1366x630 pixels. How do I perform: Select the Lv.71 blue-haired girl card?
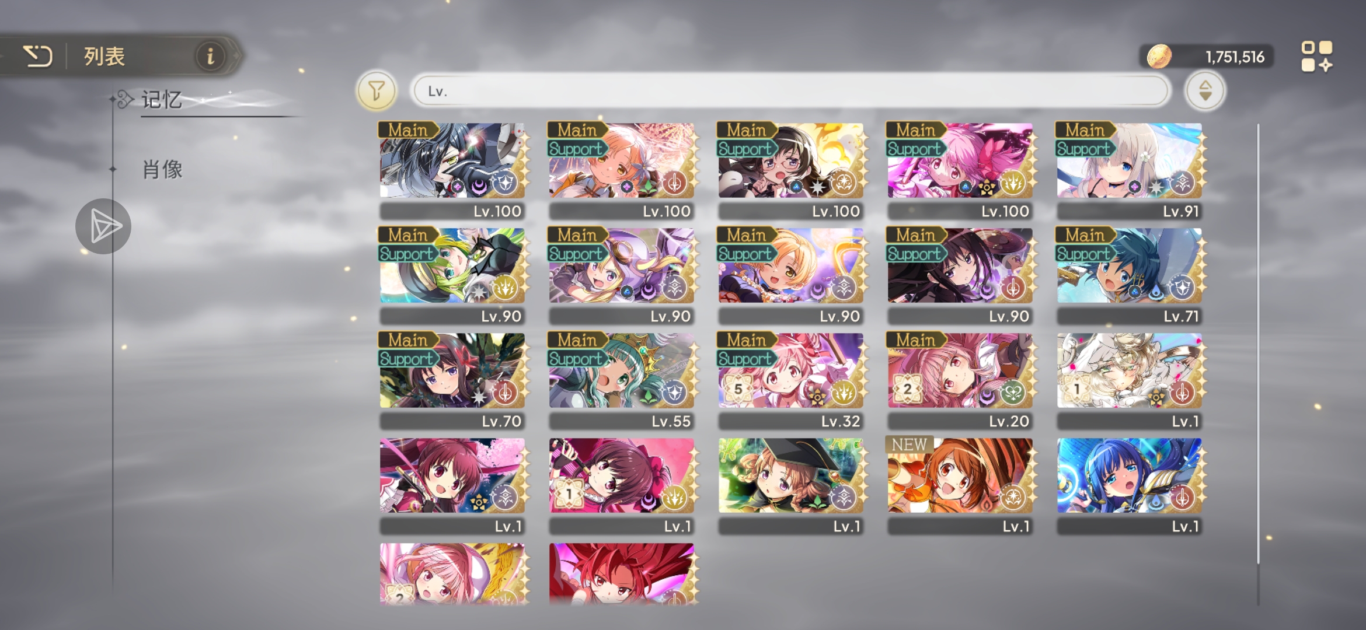tap(1129, 276)
